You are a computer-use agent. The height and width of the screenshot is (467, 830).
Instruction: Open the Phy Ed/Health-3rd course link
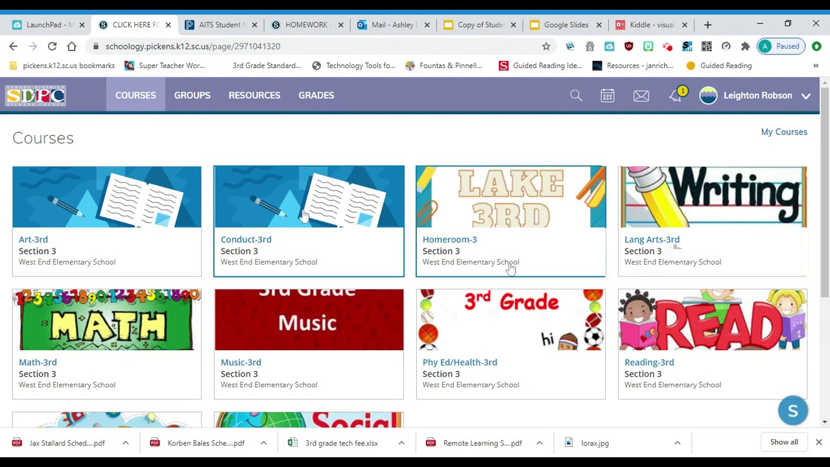coord(460,363)
